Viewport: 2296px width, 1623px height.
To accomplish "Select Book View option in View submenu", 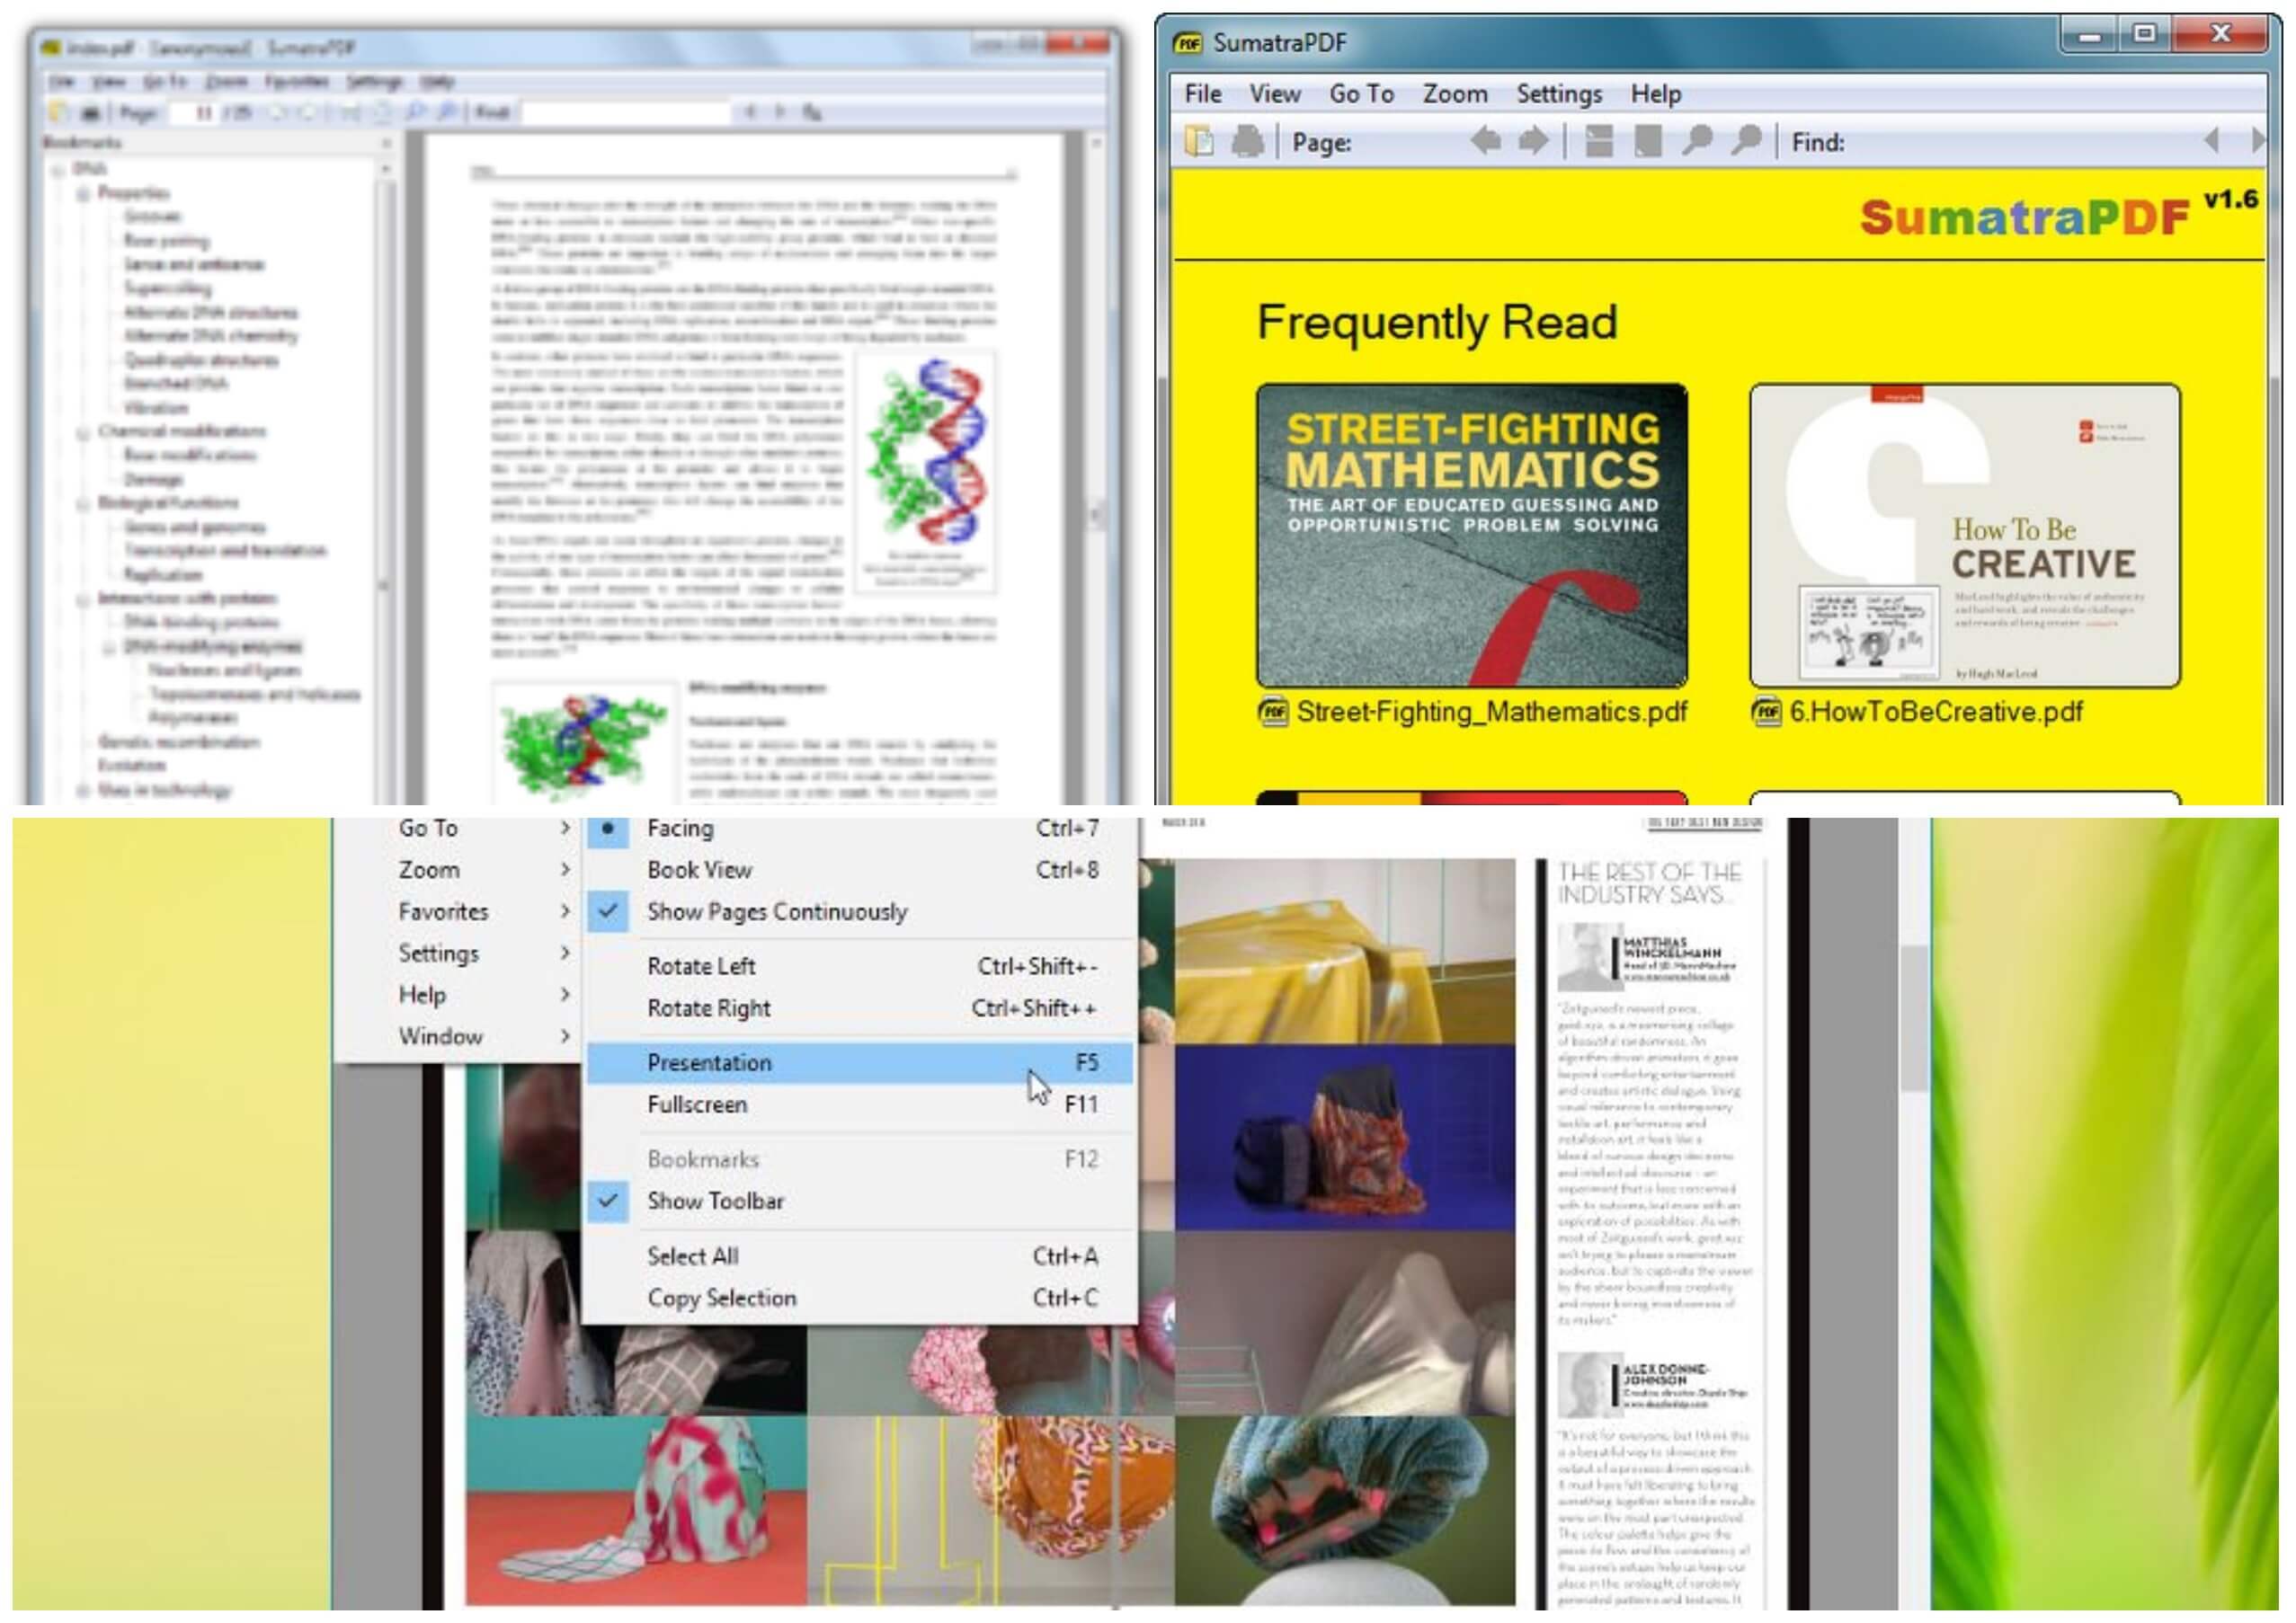I will coord(860,870).
